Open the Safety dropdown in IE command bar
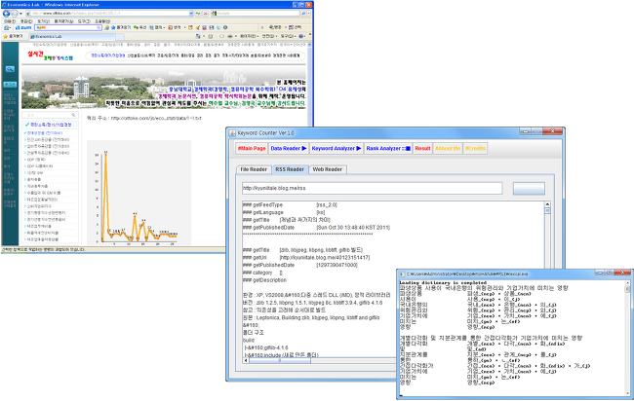 point(269,36)
